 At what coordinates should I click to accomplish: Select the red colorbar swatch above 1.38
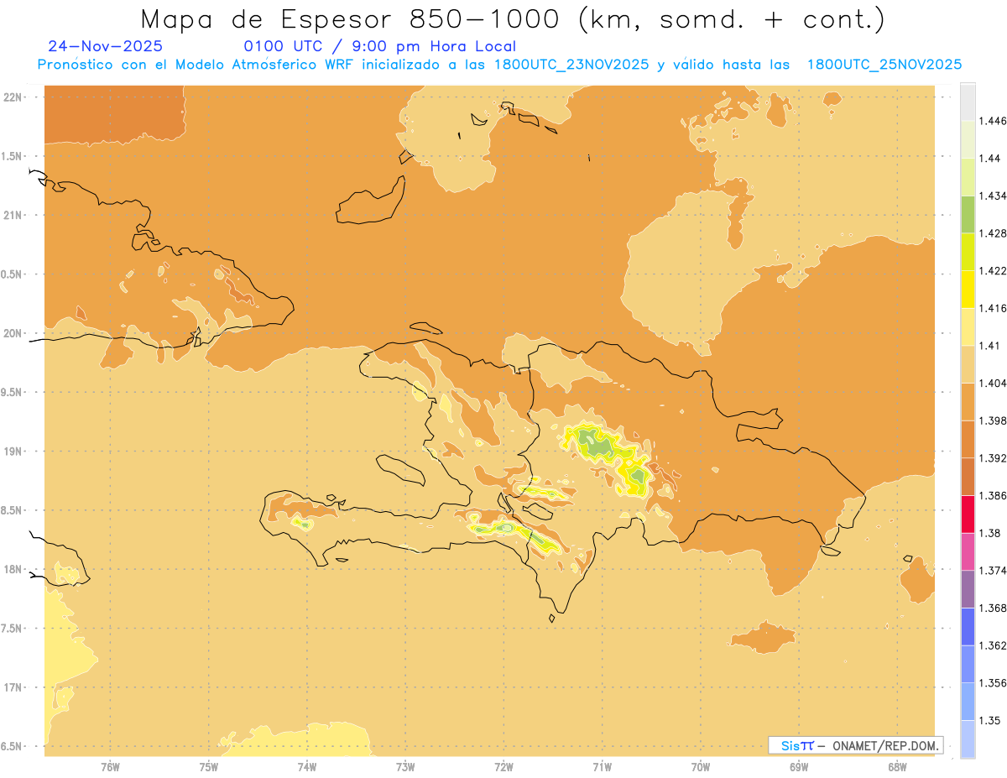[968, 514]
